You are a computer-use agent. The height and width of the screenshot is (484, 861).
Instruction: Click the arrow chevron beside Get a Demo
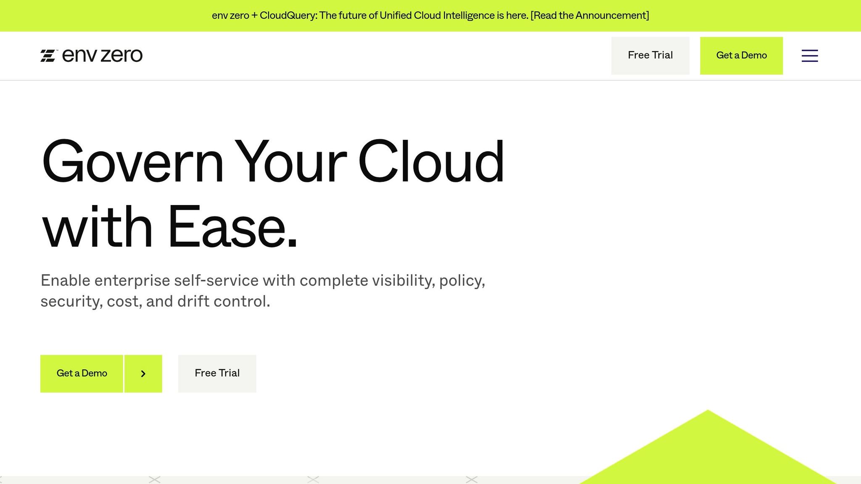point(143,374)
